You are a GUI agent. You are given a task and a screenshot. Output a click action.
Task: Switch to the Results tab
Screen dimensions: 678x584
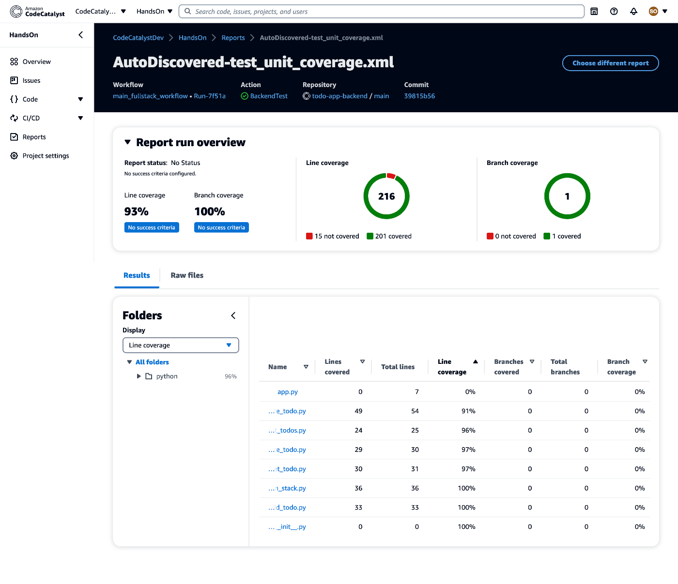click(x=137, y=275)
